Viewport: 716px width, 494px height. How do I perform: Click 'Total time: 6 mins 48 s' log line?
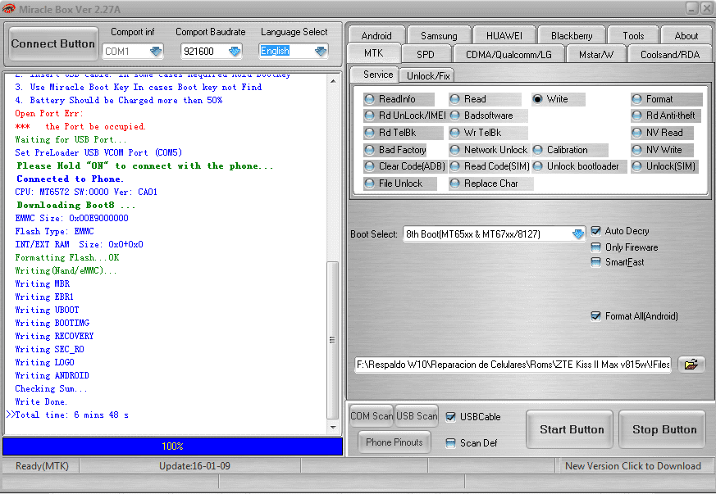coord(71,415)
